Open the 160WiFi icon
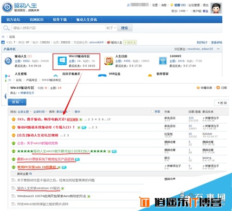 tap(163, 61)
